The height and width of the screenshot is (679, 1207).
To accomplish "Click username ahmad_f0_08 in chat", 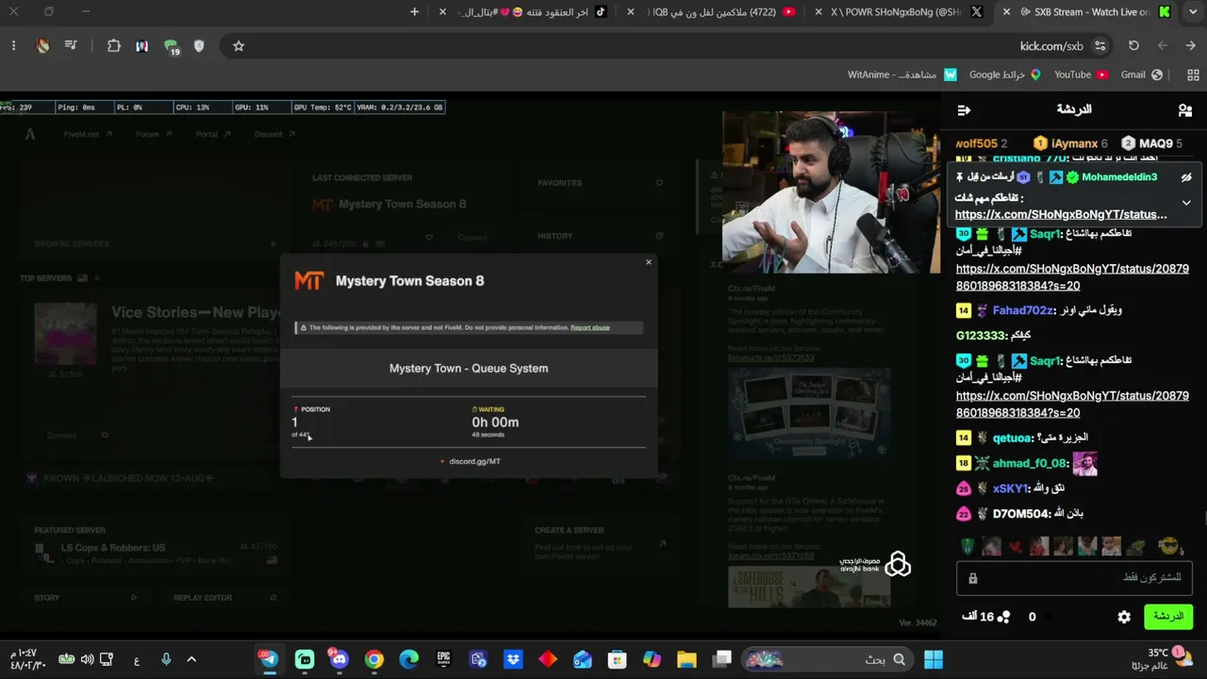I will pyautogui.click(x=1030, y=463).
